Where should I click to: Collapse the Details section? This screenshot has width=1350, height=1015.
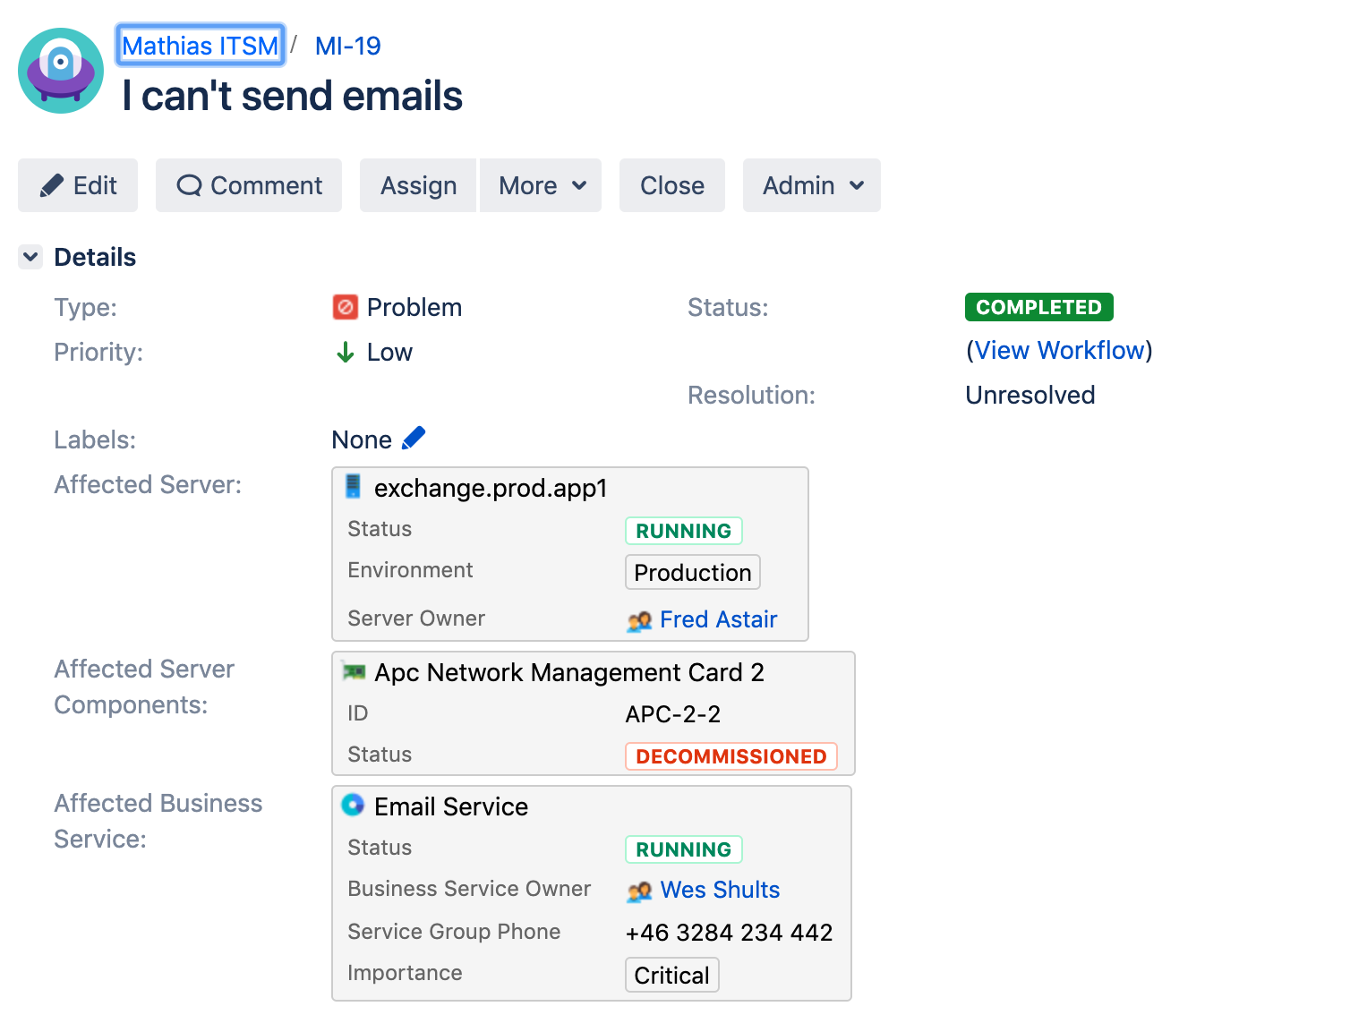click(30, 258)
